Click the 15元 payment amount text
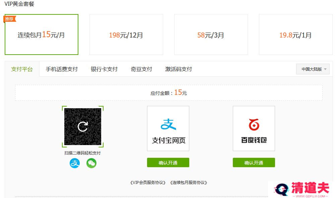The height and width of the screenshot is (198, 335). (x=181, y=93)
